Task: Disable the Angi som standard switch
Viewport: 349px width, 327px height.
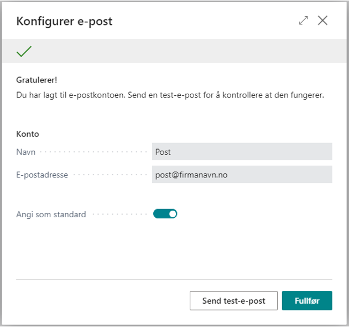Action: tap(165, 214)
